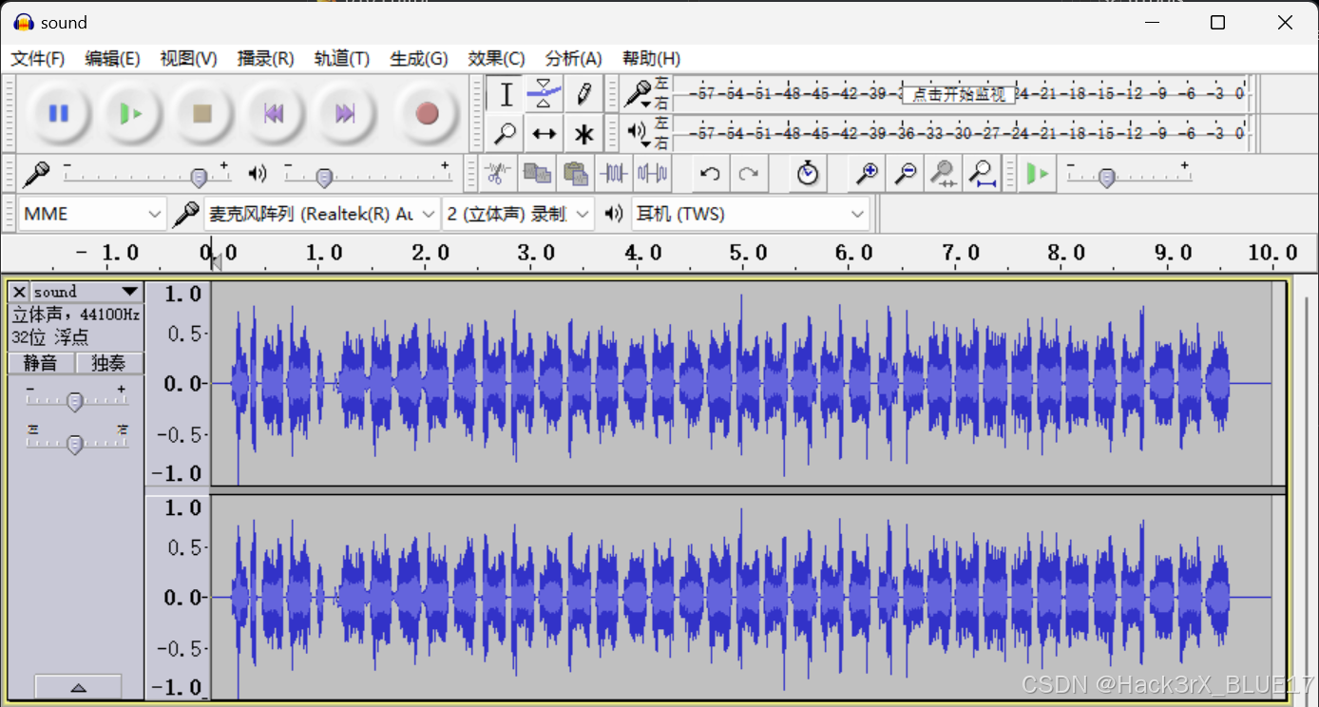
Task: Click the upper channel vertical scale
Action: click(x=177, y=383)
